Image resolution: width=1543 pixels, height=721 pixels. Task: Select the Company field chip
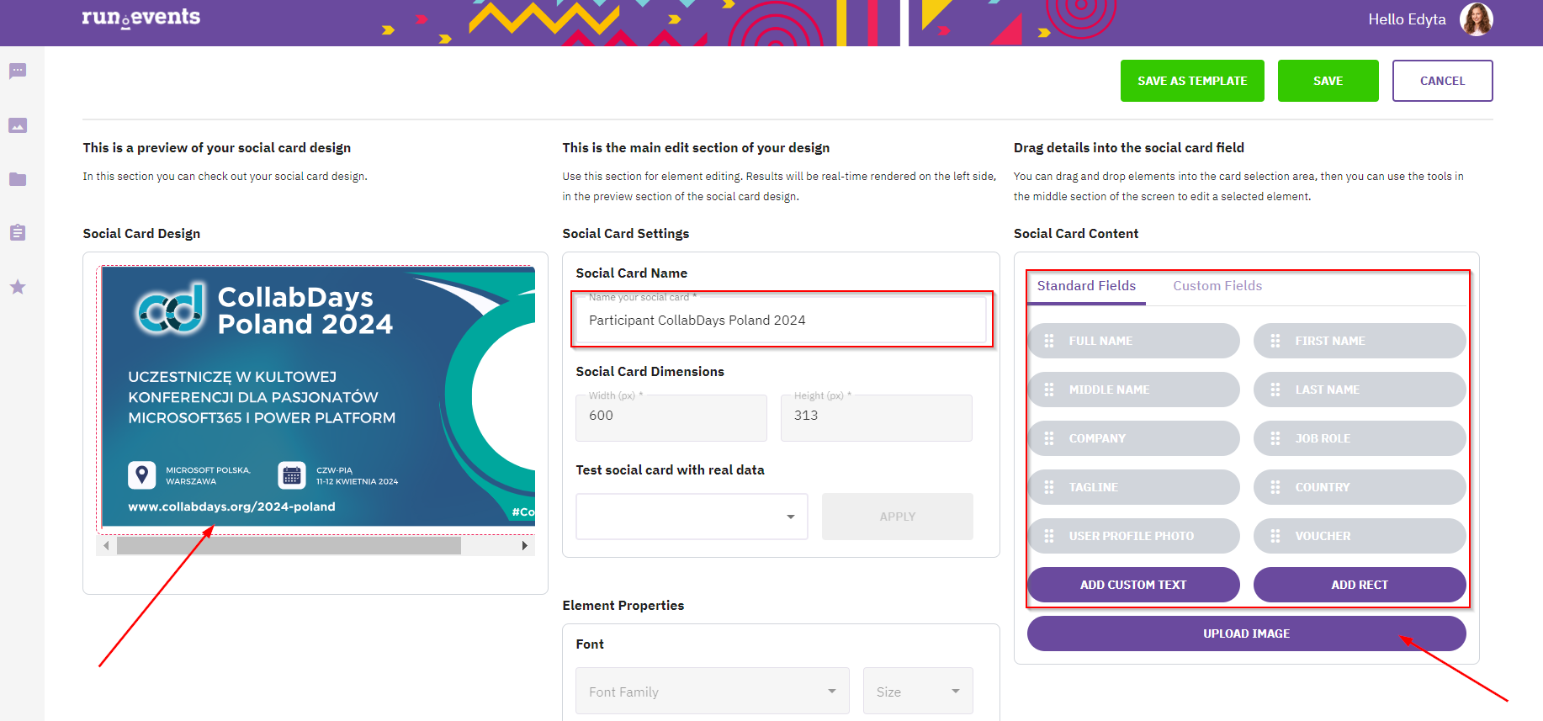[1133, 438]
